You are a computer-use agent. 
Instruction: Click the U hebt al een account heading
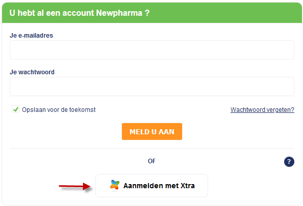click(x=80, y=13)
